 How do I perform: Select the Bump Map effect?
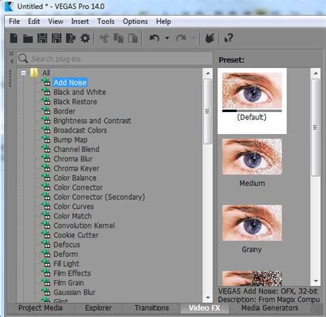click(70, 140)
